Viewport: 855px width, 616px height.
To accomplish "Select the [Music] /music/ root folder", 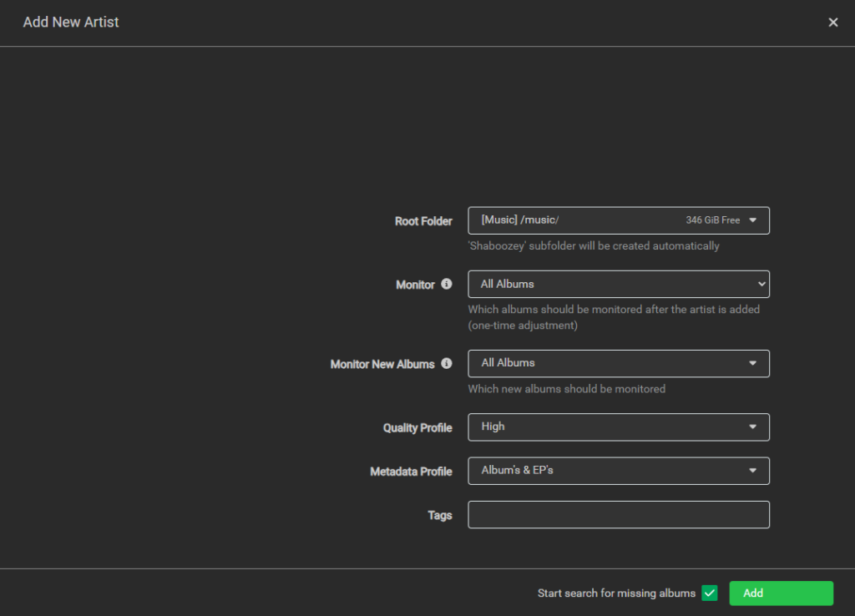I will tap(618, 220).
